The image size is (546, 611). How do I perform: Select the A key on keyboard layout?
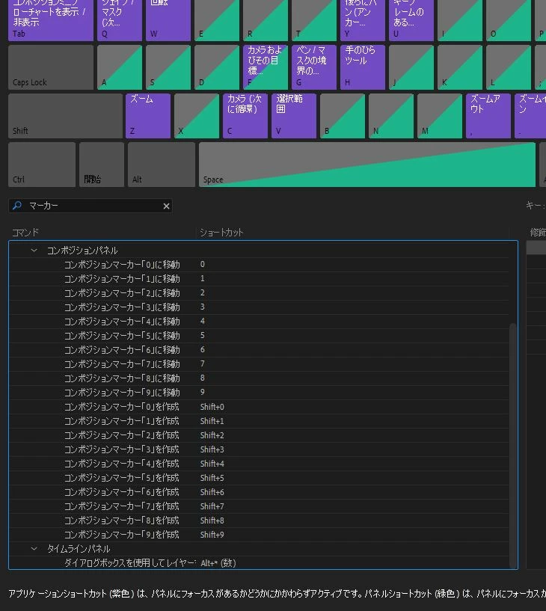(120, 67)
